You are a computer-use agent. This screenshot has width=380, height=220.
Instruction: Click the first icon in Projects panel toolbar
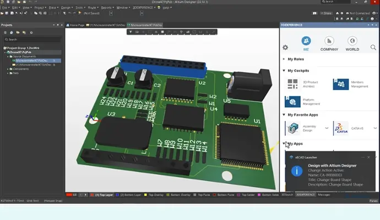pos(5,32)
